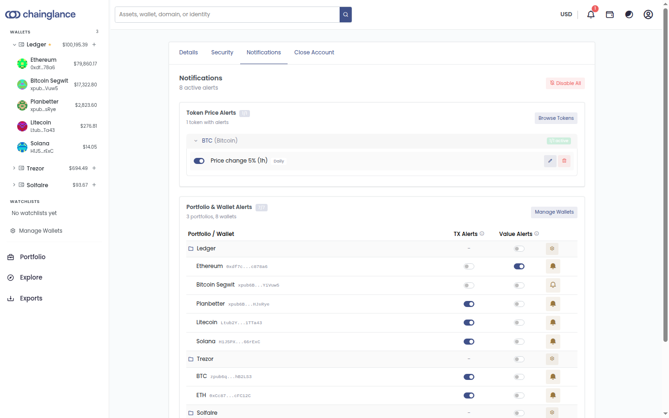This screenshot has height=418, width=669.
Task: Click the search magnifier button
Action: pos(346,14)
